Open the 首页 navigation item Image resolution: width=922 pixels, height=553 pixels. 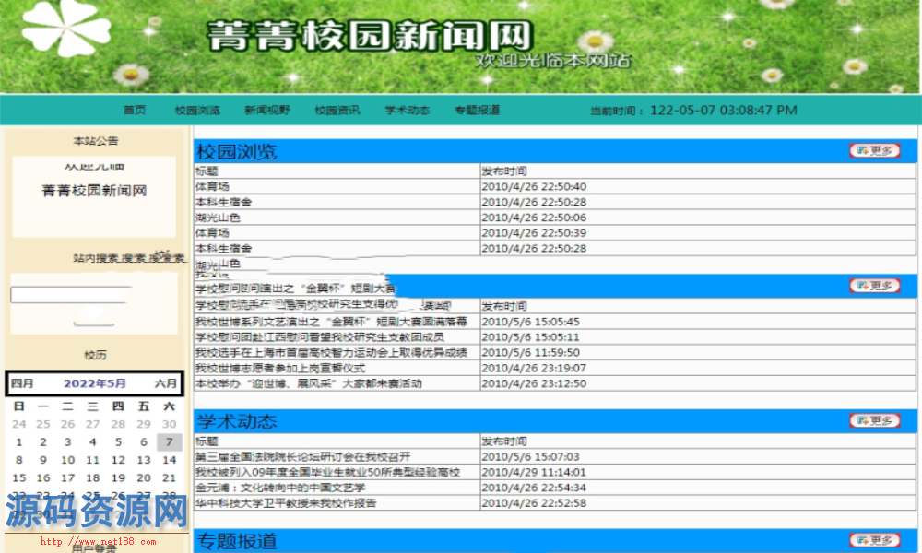click(x=135, y=111)
